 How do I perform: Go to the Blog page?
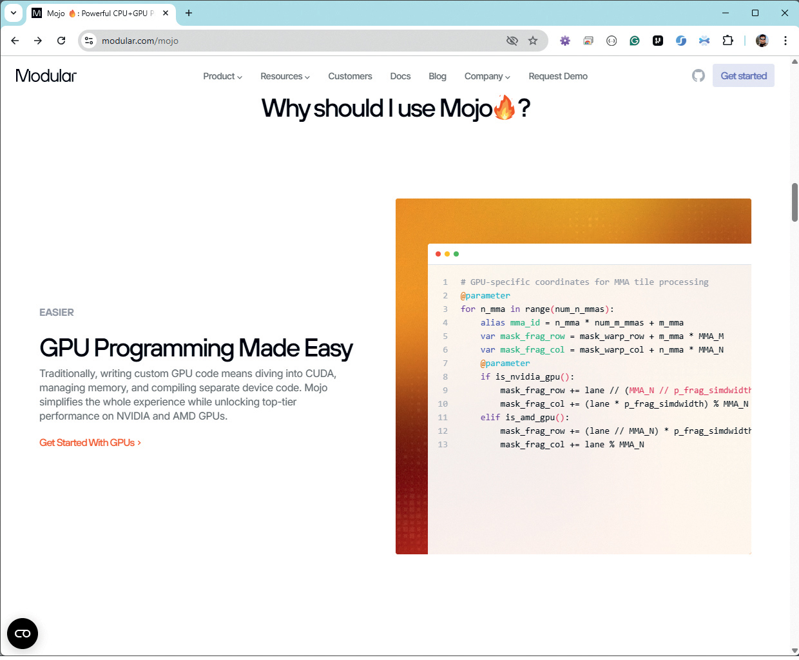click(438, 76)
